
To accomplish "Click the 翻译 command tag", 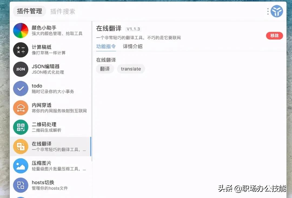I will coord(105,69).
